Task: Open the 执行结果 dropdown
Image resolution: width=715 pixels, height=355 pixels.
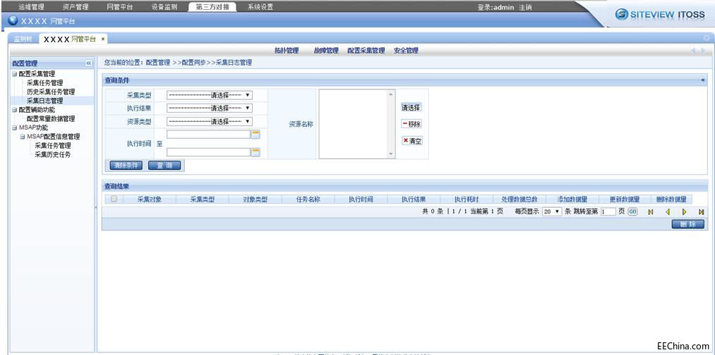Action: pyautogui.click(x=210, y=108)
